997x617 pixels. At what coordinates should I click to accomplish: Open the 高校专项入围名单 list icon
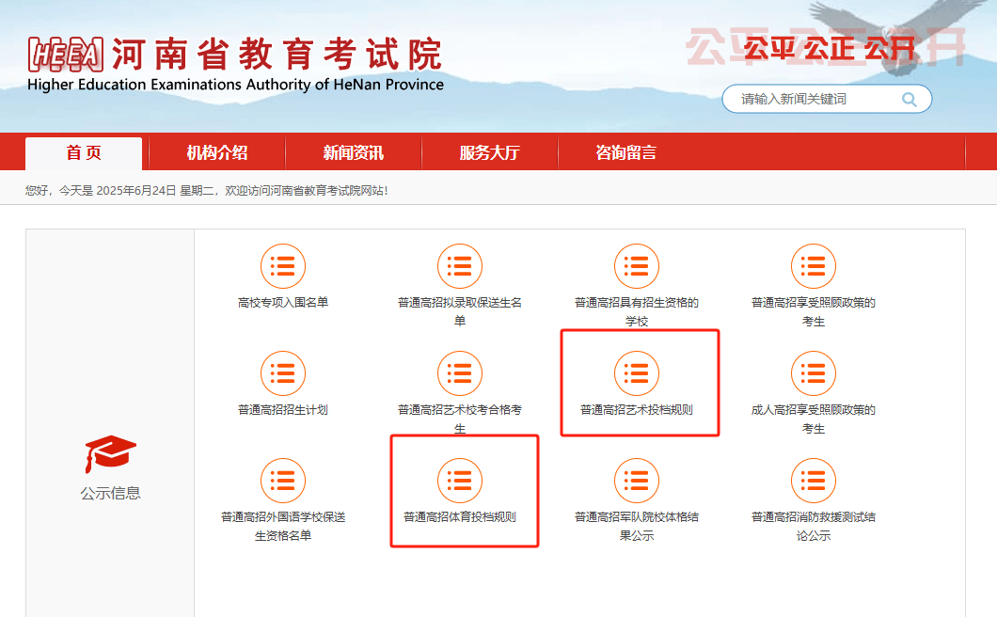click(283, 266)
